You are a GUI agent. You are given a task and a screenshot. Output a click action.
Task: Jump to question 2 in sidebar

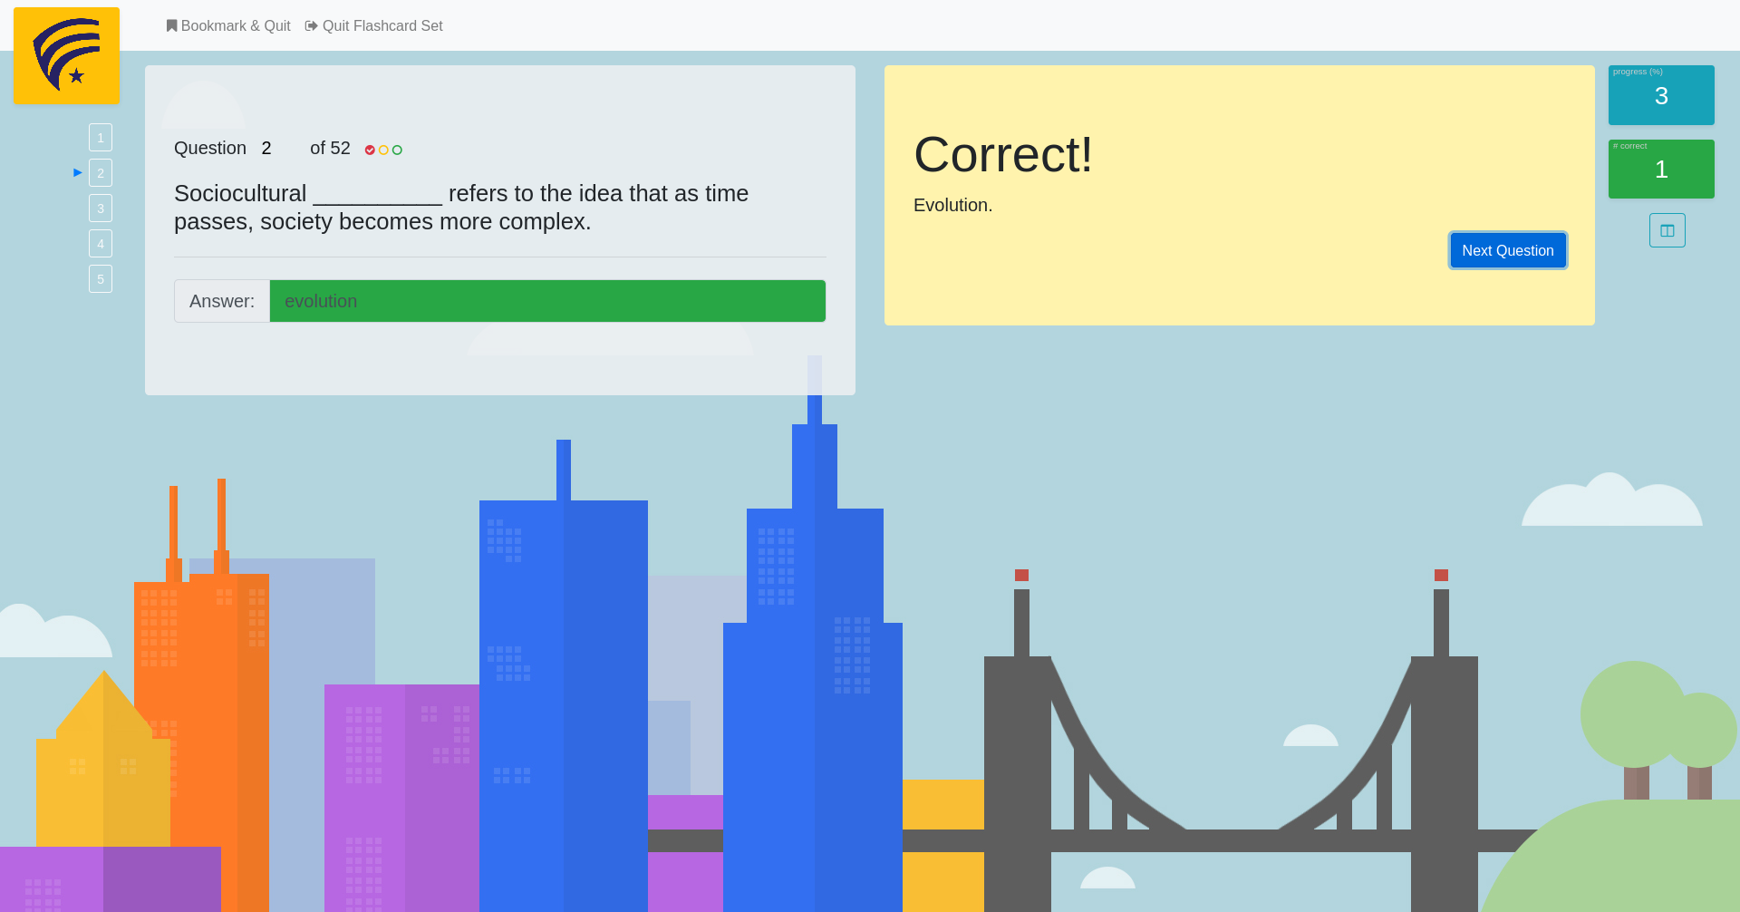(101, 173)
